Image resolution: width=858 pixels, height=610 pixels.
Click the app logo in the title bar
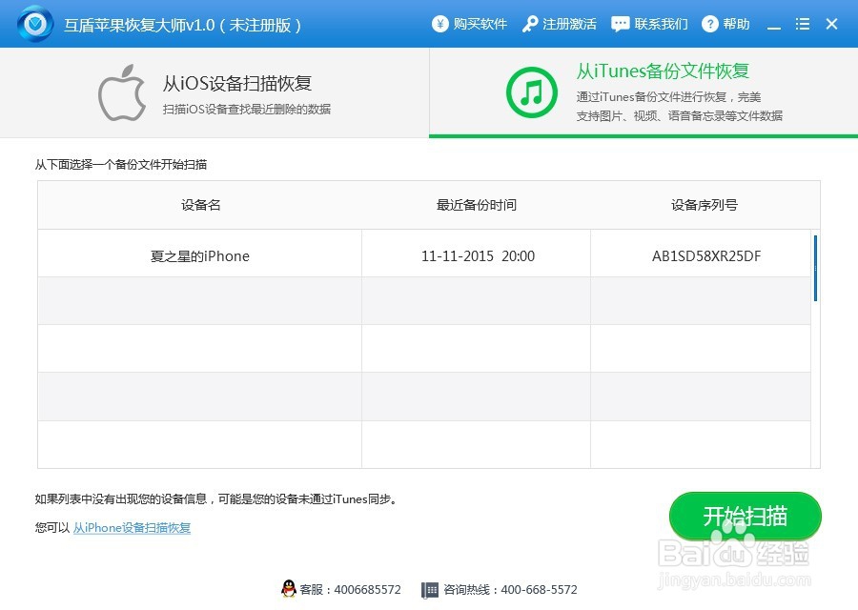[35, 24]
